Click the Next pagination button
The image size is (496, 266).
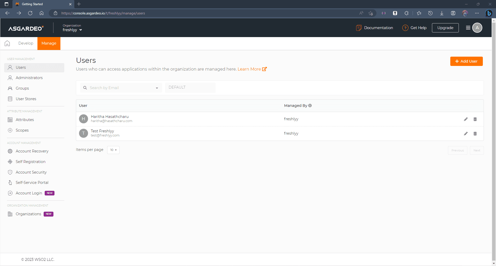pyautogui.click(x=477, y=150)
